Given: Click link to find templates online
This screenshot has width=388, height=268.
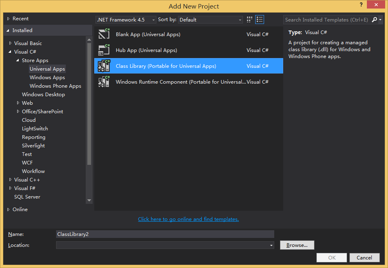Looking at the screenshot, I should pyautogui.click(x=188, y=219).
